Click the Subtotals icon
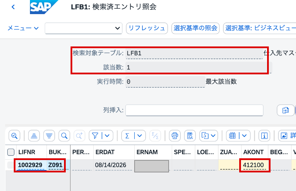This screenshot has width=296, height=191. (155, 136)
